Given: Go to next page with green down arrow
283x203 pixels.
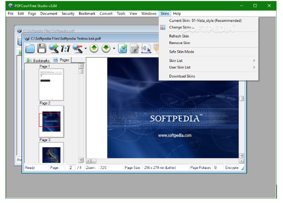Looking at the screenshot, I should [x=106, y=49].
